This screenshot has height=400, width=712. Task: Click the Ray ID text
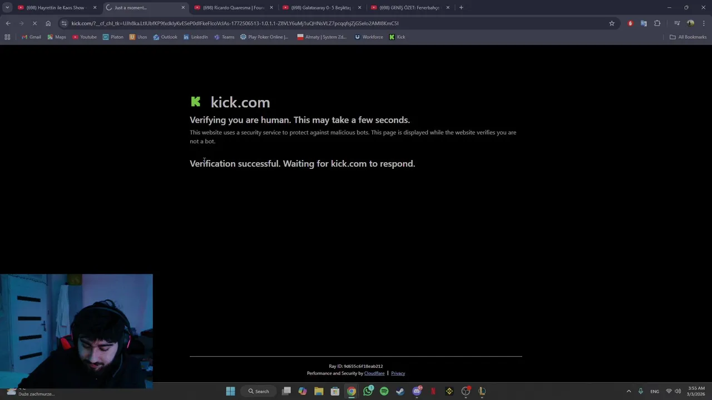[355, 366]
